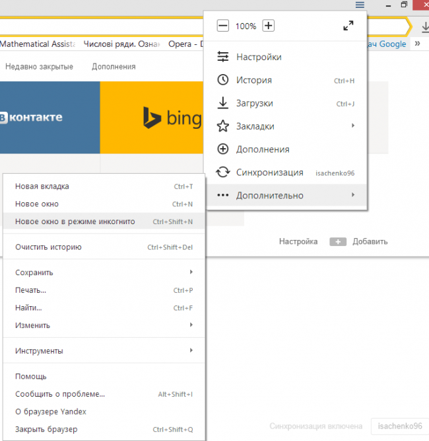Screen dimensions: 429x441
Task: Select О браузере Yandex menu item
Action: 104,411
